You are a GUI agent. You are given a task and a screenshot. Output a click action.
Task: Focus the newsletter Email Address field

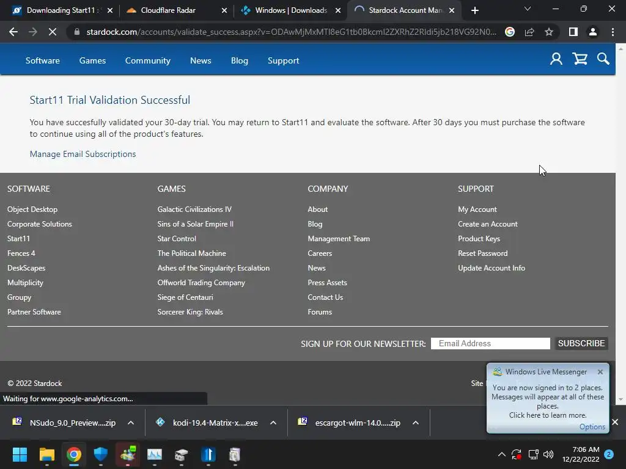coord(490,343)
